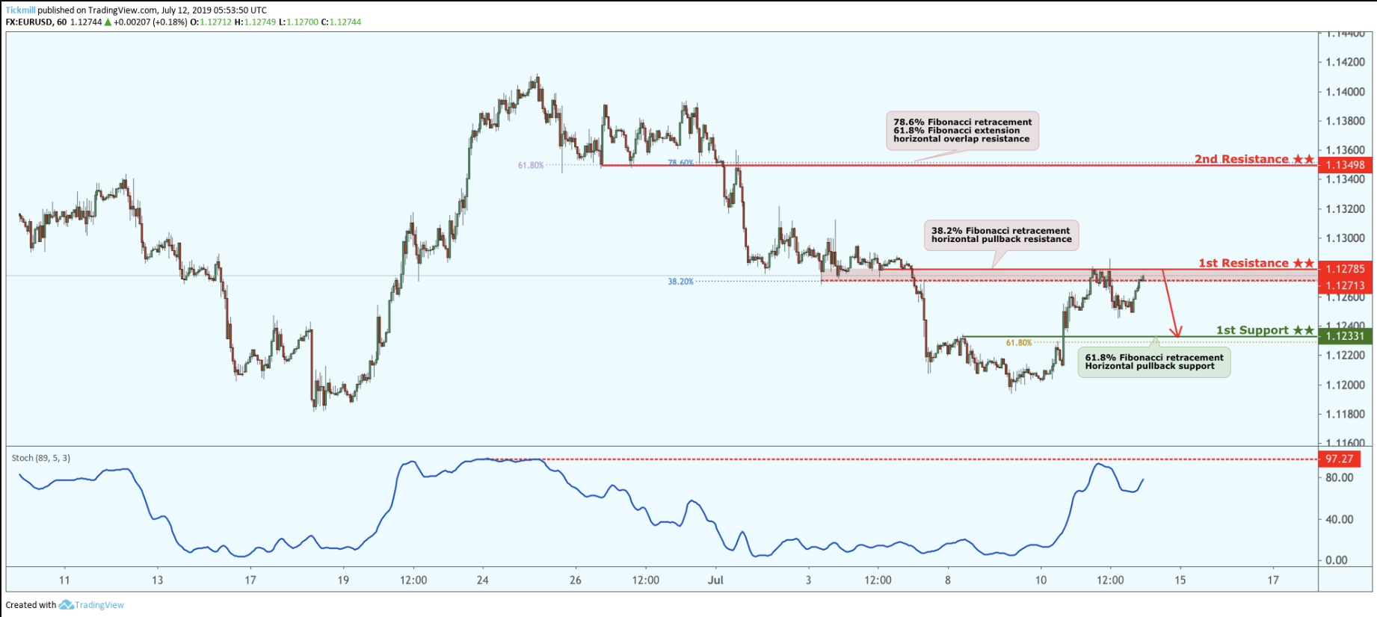Click the Stoch (89, 5, 3) indicator label

(x=41, y=458)
